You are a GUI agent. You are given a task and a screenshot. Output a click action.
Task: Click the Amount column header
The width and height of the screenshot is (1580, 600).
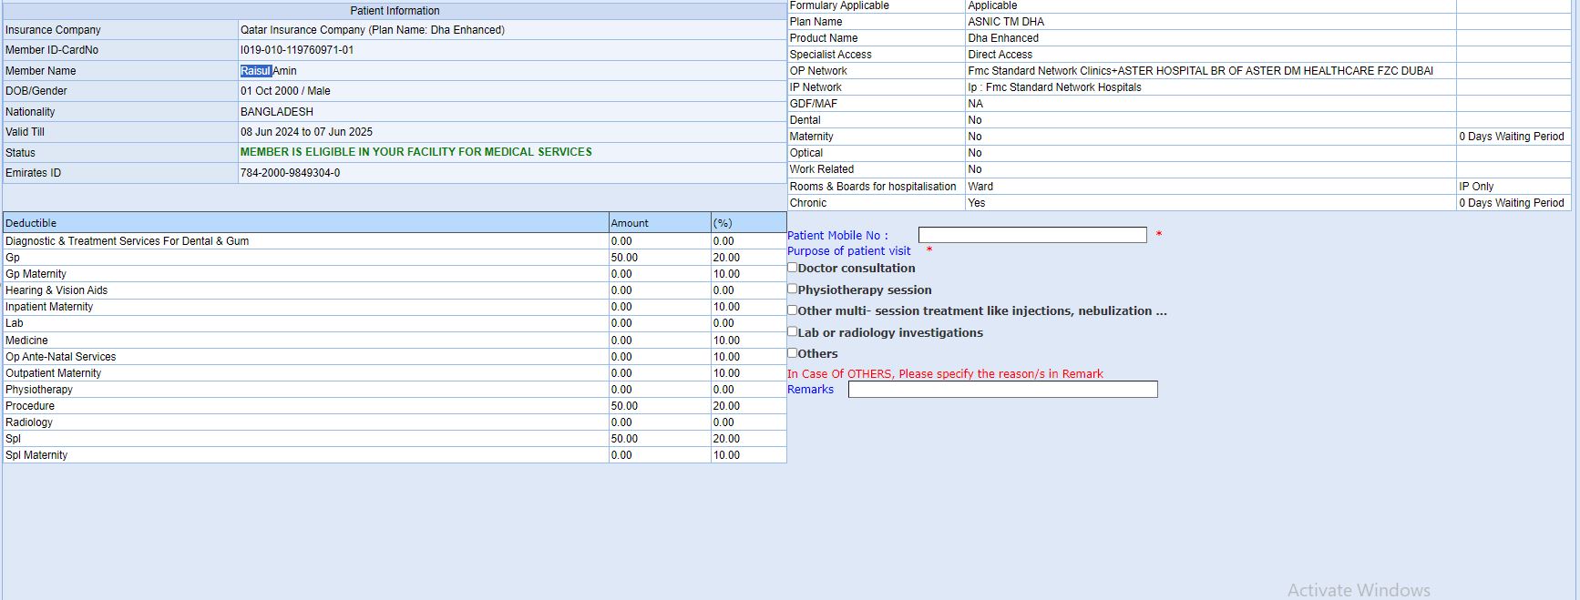630,223
